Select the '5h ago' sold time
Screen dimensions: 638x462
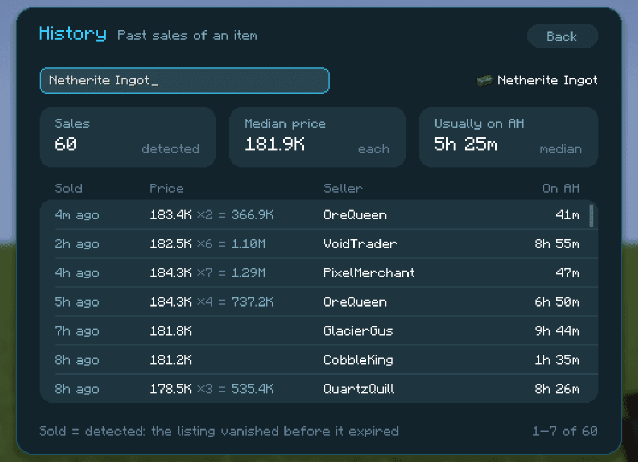pyautogui.click(x=77, y=302)
